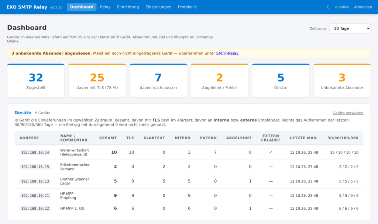Select the 7 davon nach aussen card
The height and width of the screenshot is (224, 378).
tap(158, 81)
